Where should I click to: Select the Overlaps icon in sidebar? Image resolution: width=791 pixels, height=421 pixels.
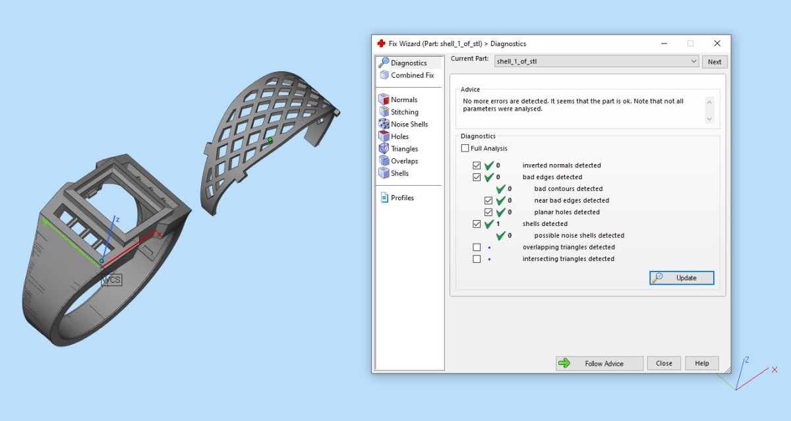384,161
